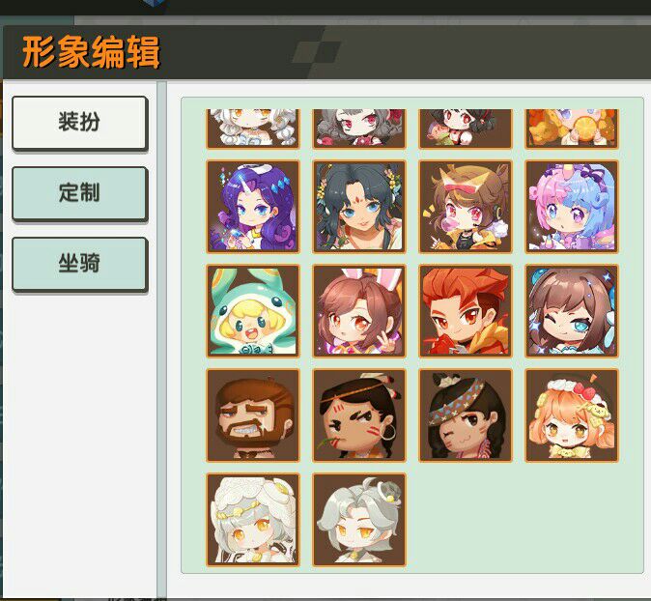The width and height of the screenshot is (651, 601).
Task: Choose the bearded blocky man avatar
Action: click(253, 415)
